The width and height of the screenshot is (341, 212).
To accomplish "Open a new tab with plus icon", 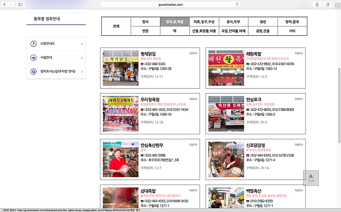I will [x=338, y=6].
